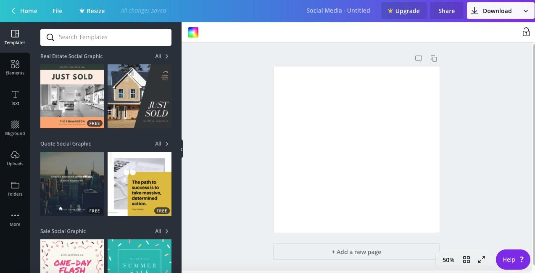
Task: Enter fullscreen presentation mode
Action: click(x=482, y=260)
